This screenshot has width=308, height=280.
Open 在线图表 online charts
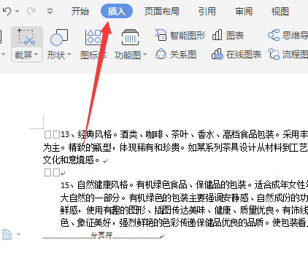[236, 55]
